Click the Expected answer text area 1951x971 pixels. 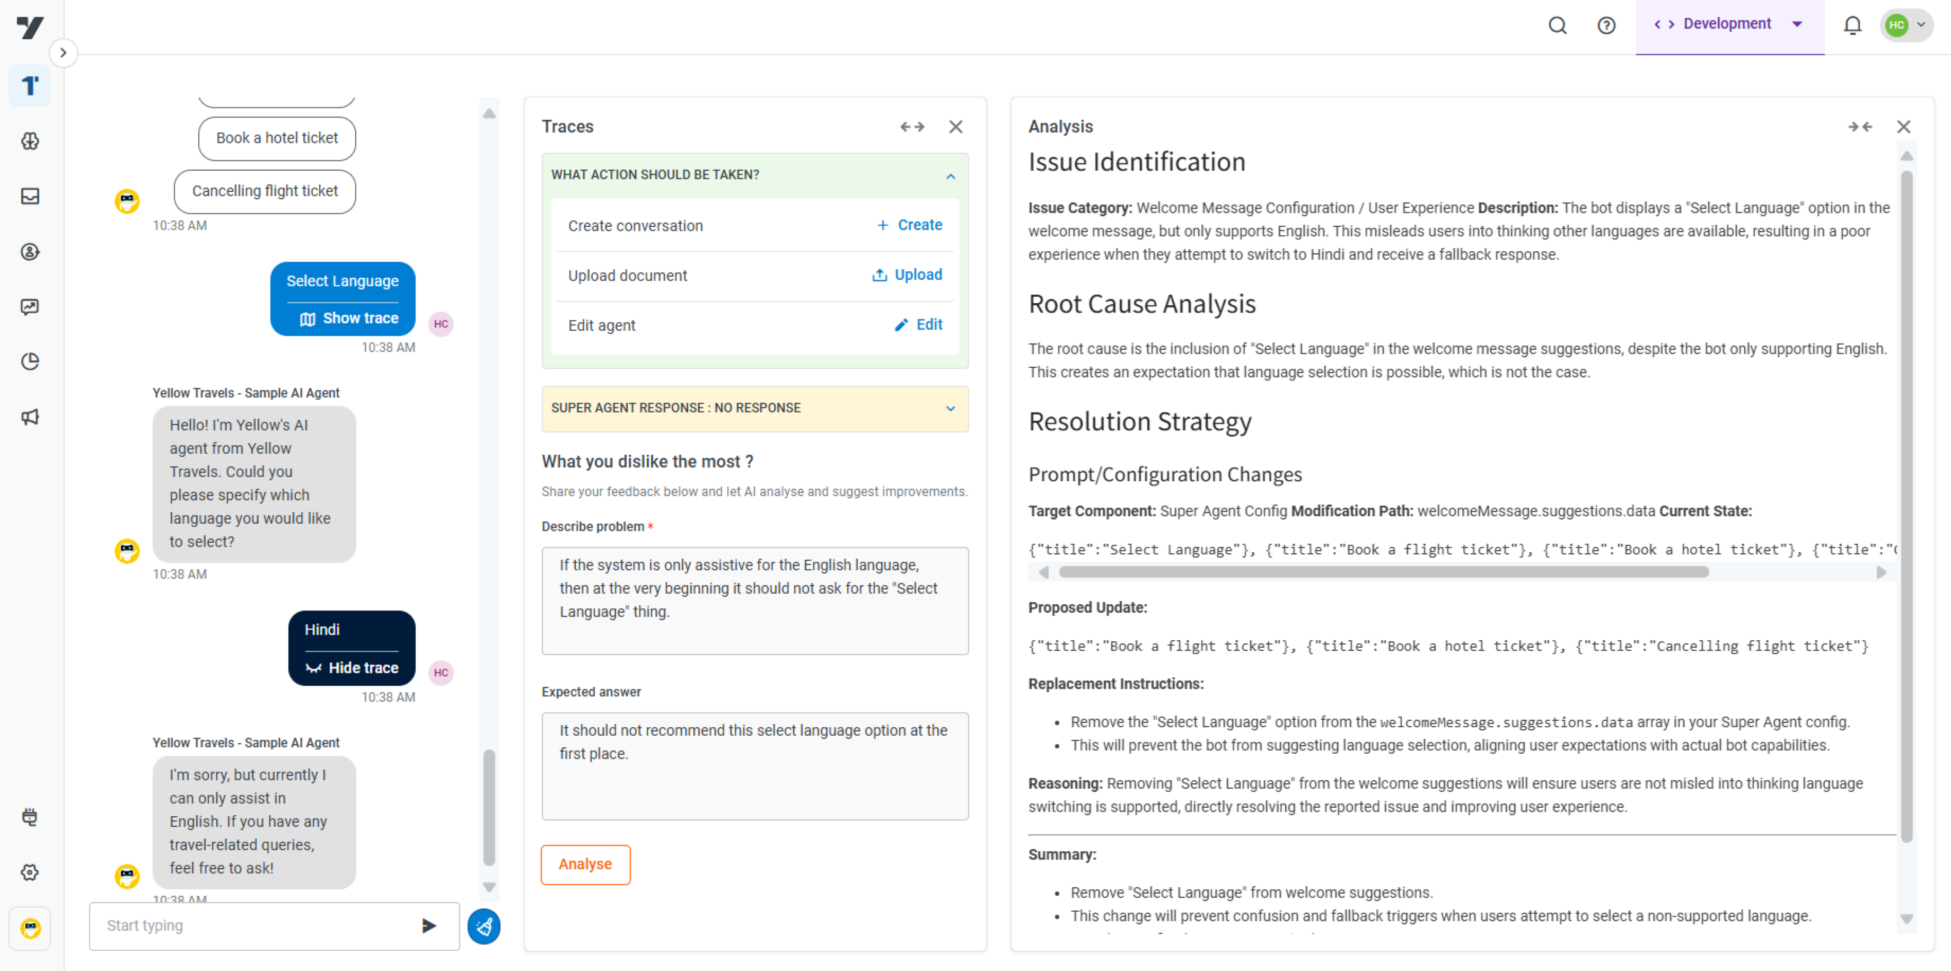tap(755, 766)
